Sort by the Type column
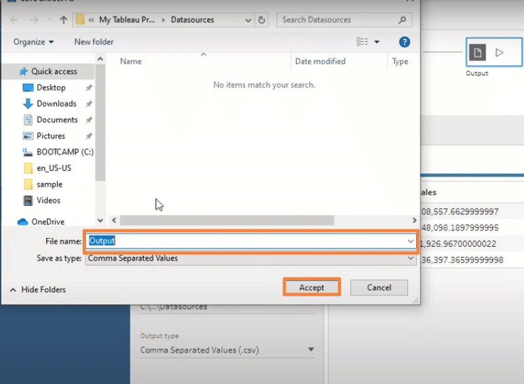Image resolution: width=524 pixels, height=384 pixels. point(400,62)
